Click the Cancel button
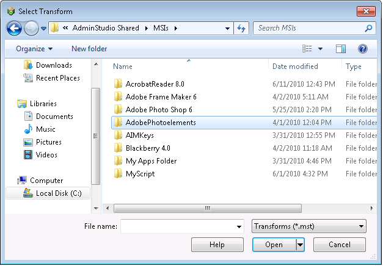 (340, 245)
